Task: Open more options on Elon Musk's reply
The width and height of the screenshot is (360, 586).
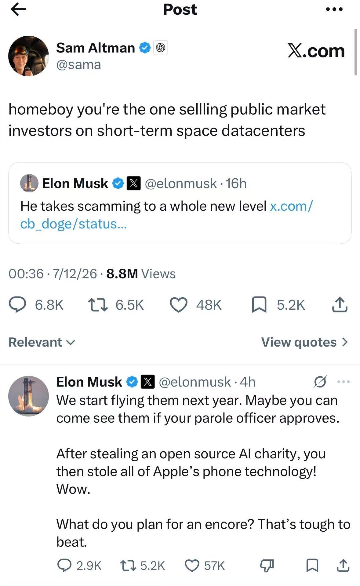Action: coord(344,382)
